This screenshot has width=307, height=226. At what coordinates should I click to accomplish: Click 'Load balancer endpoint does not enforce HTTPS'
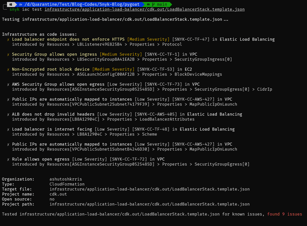pyautogui.click(x=68, y=39)
